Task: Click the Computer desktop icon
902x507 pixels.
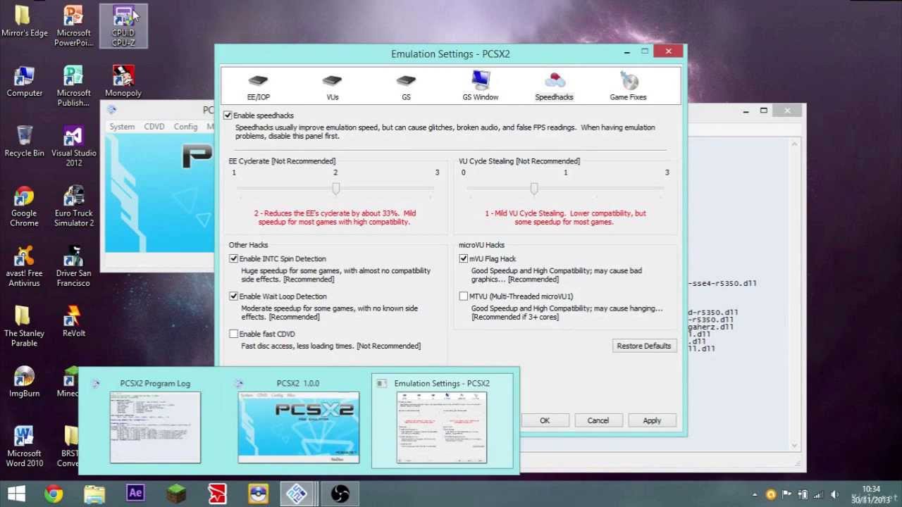Action: tap(25, 82)
